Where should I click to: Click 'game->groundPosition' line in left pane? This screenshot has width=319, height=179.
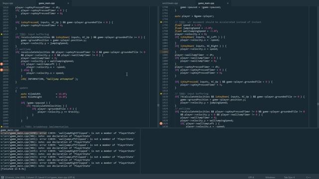click(53, 40)
